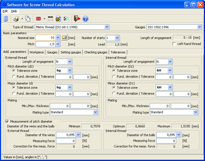205x161 pixels.
Task: Open the Gauges standard dropdown
Action: [199, 27]
